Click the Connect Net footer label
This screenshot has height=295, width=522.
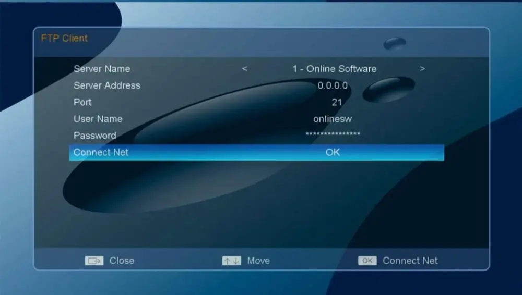410,261
